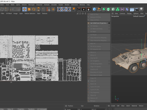Toggle the Y axis lock
Viewport: 147px width, 110px height.
64,9
